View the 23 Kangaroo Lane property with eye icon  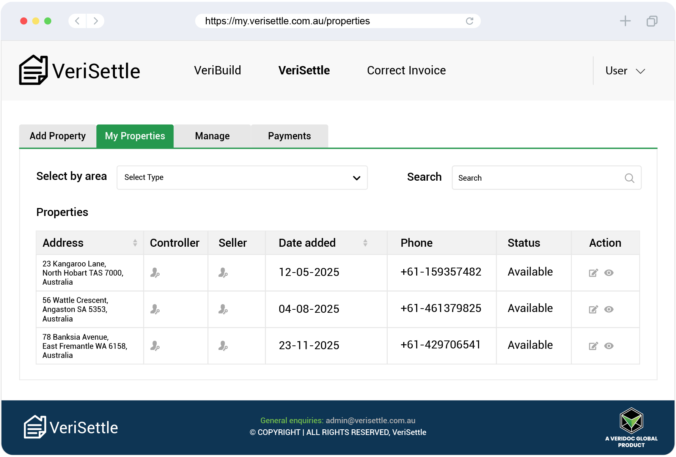pyautogui.click(x=609, y=273)
